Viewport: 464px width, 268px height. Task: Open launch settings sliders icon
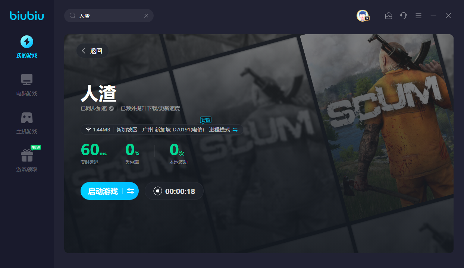[131, 191]
